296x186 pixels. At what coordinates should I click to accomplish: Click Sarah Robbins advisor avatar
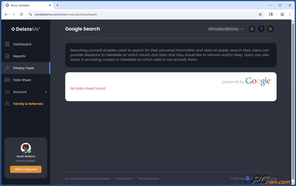tap(25, 148)
